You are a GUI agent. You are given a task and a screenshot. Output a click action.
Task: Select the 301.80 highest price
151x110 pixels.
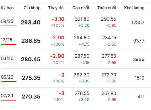82,19
